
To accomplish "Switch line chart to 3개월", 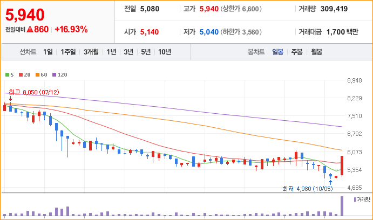I will click(91, 52).
